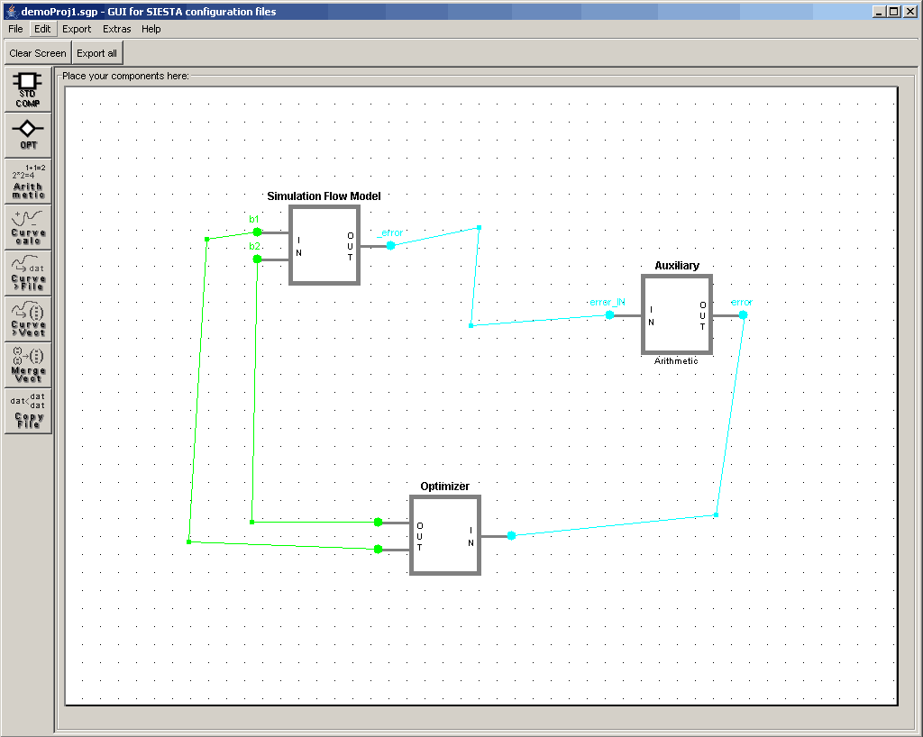Select the Copy File tool

click(x=28, y=411)
